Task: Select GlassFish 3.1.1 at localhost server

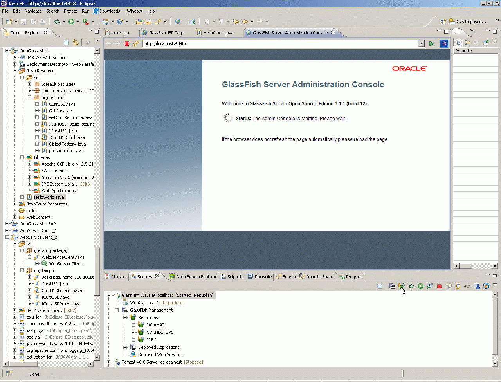Action: pos(168,295)
